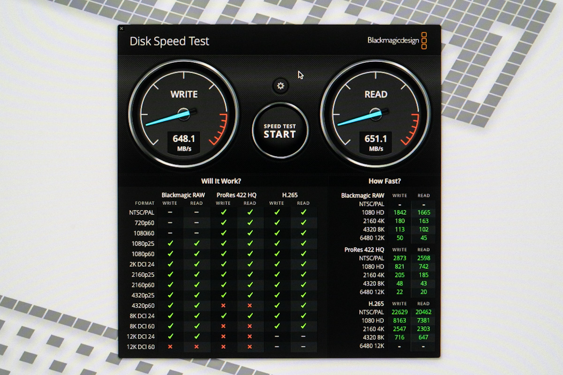
Task: Select the 12K DCI 24 format row label
Action: (x=141, y=336)
